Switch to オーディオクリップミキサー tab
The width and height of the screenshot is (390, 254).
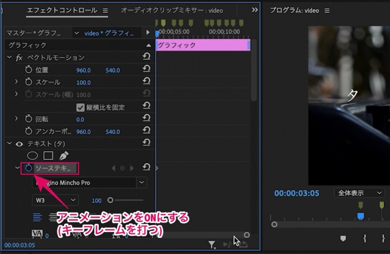[x=172, y=10]
